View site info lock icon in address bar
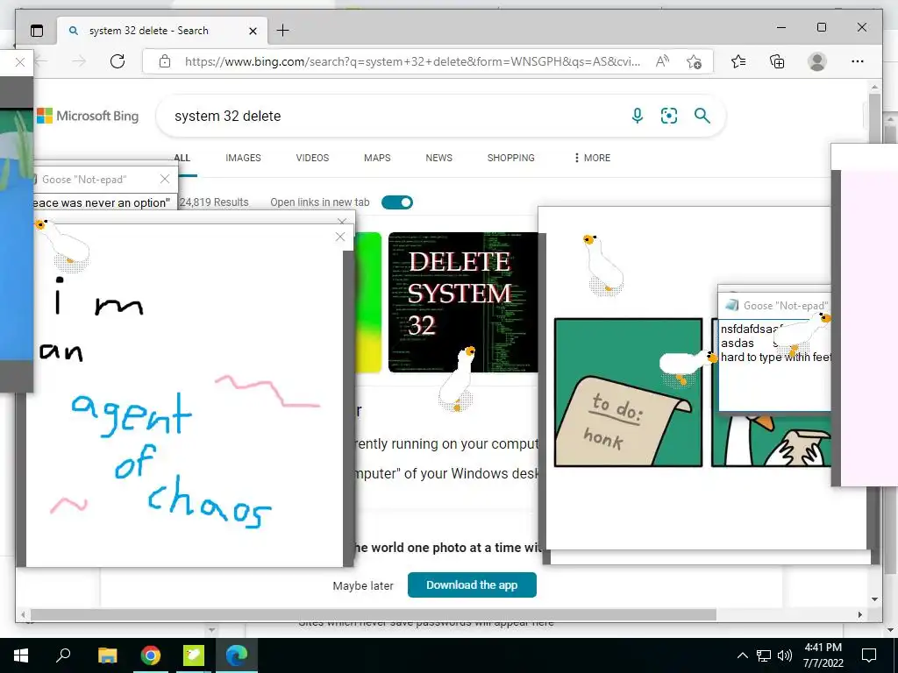 165,61
